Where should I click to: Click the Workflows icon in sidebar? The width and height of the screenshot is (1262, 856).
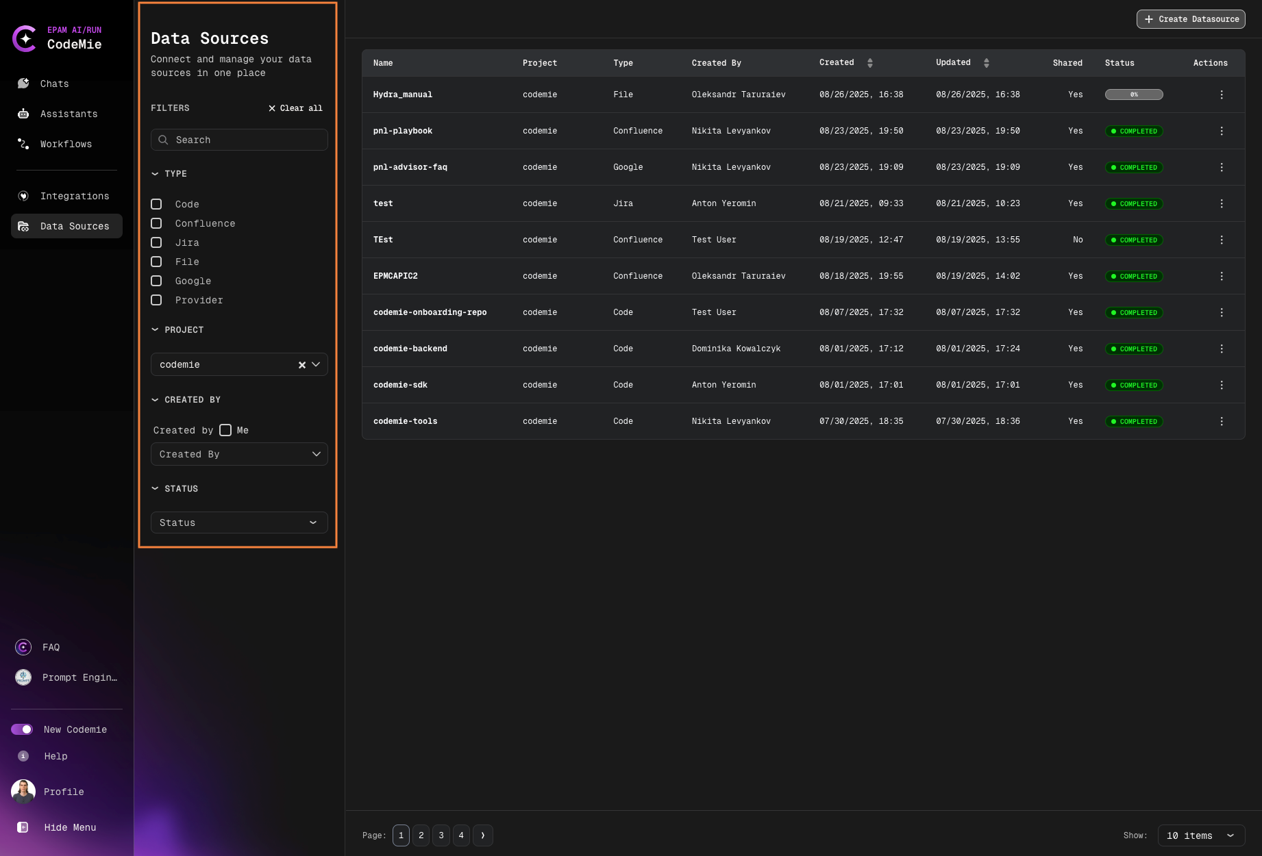tap(23, 144)
